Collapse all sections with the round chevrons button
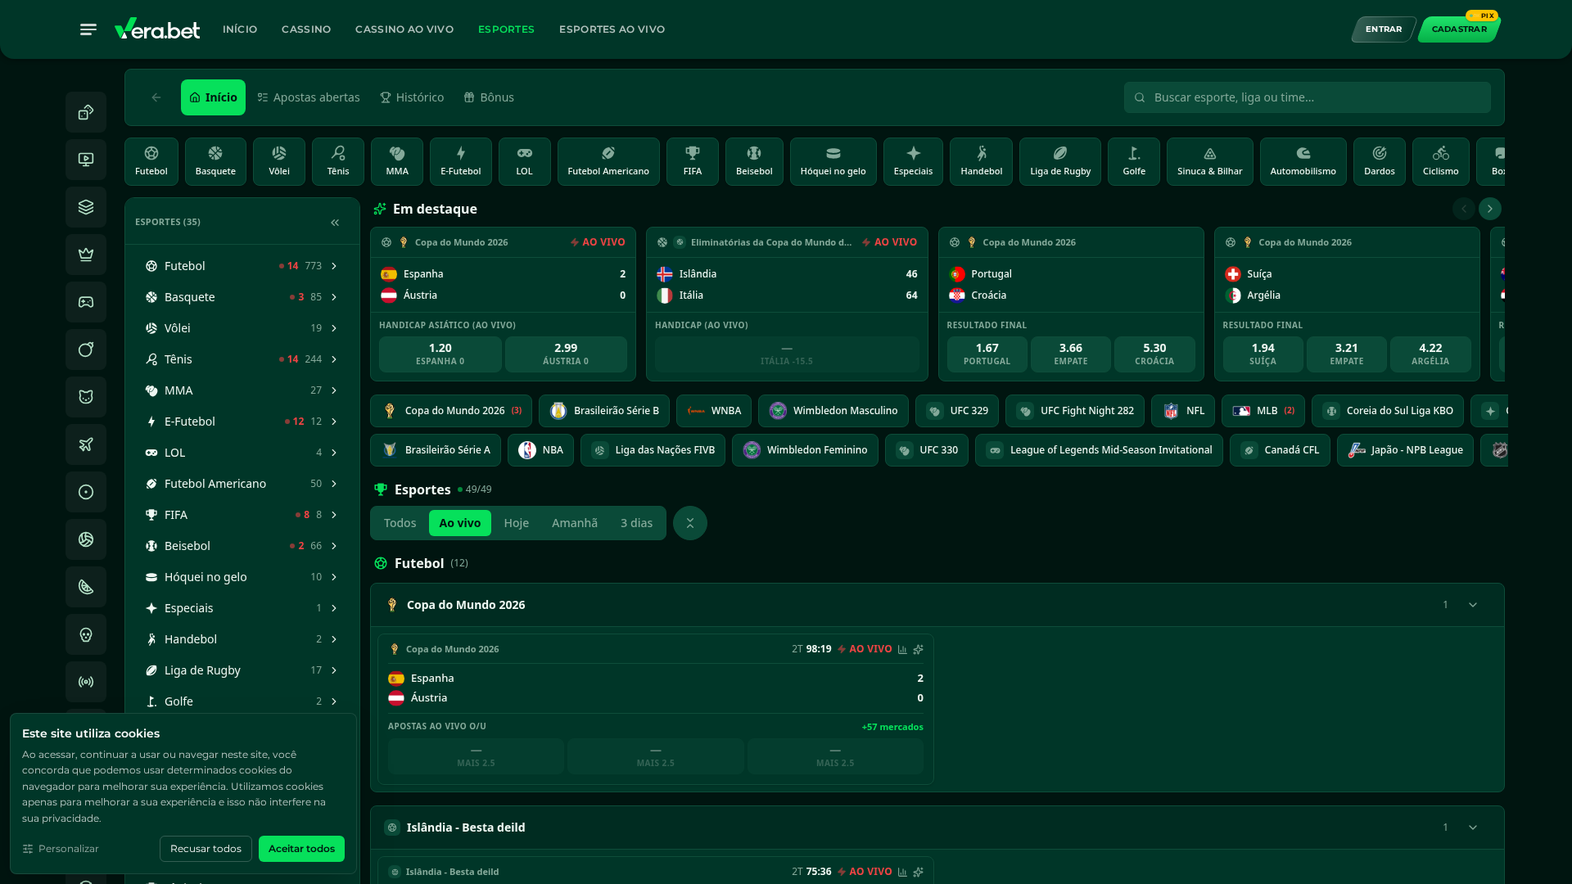Viewport: 1572px width, 884px height. tap(690, 523)
